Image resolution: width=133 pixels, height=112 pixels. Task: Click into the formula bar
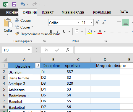tap(104, 50)
